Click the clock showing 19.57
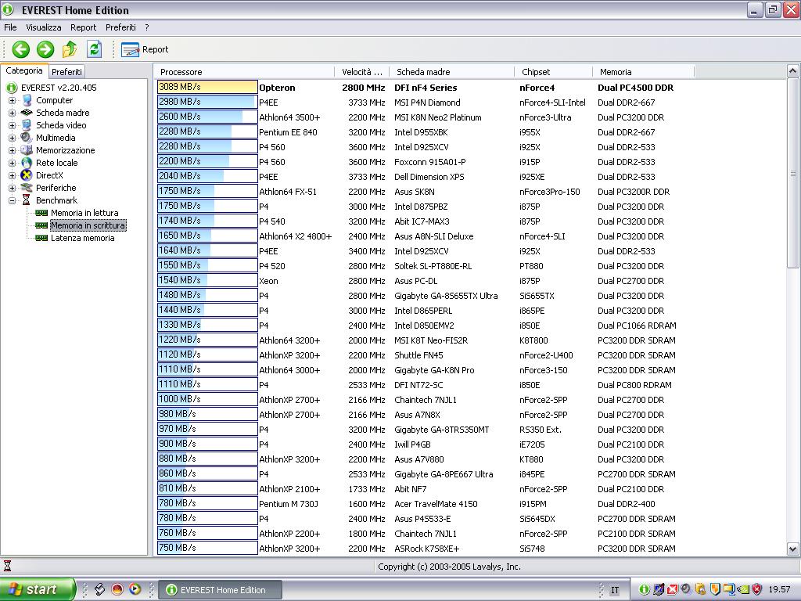 [779, 590]
